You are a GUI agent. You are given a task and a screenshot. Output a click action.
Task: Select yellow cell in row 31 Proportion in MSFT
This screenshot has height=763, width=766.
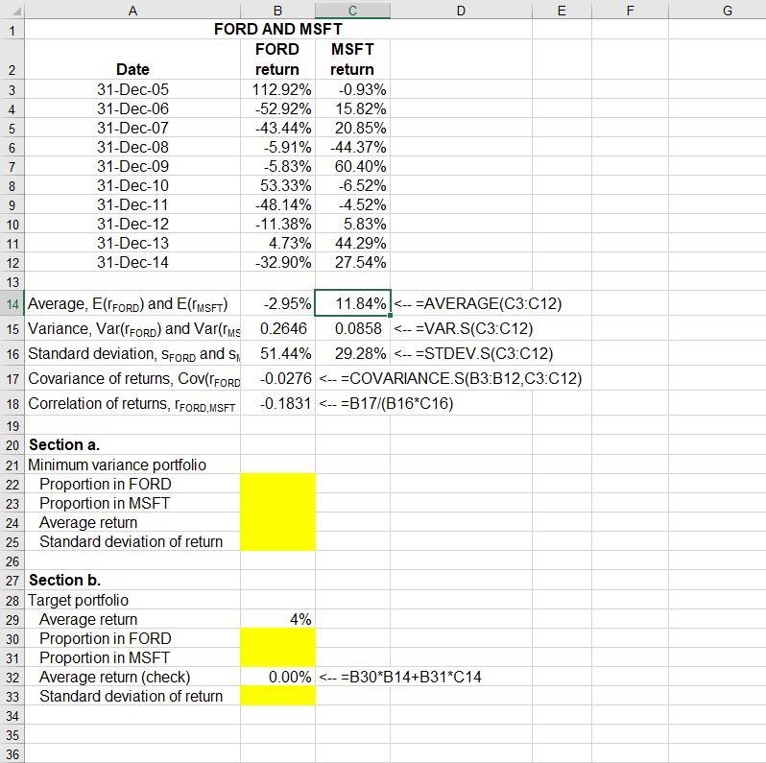pyautogui.click(x=277, y=657)
